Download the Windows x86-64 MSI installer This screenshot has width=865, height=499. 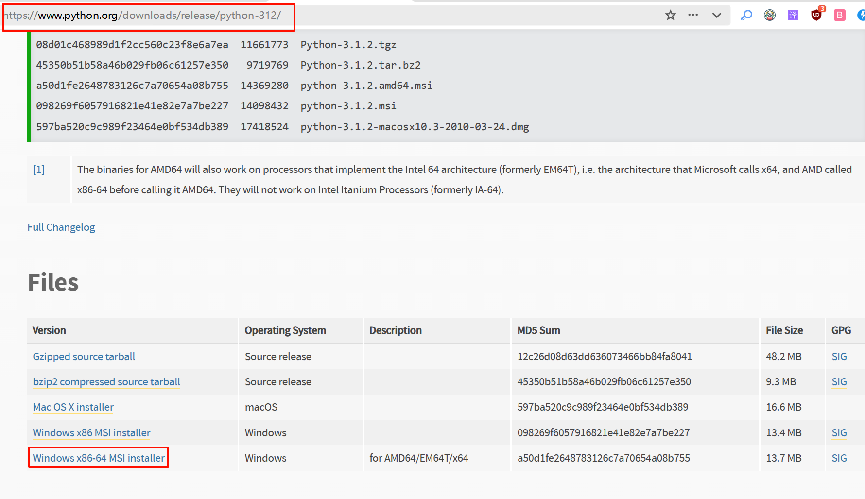pyautogui.click(x=99, y=458)
